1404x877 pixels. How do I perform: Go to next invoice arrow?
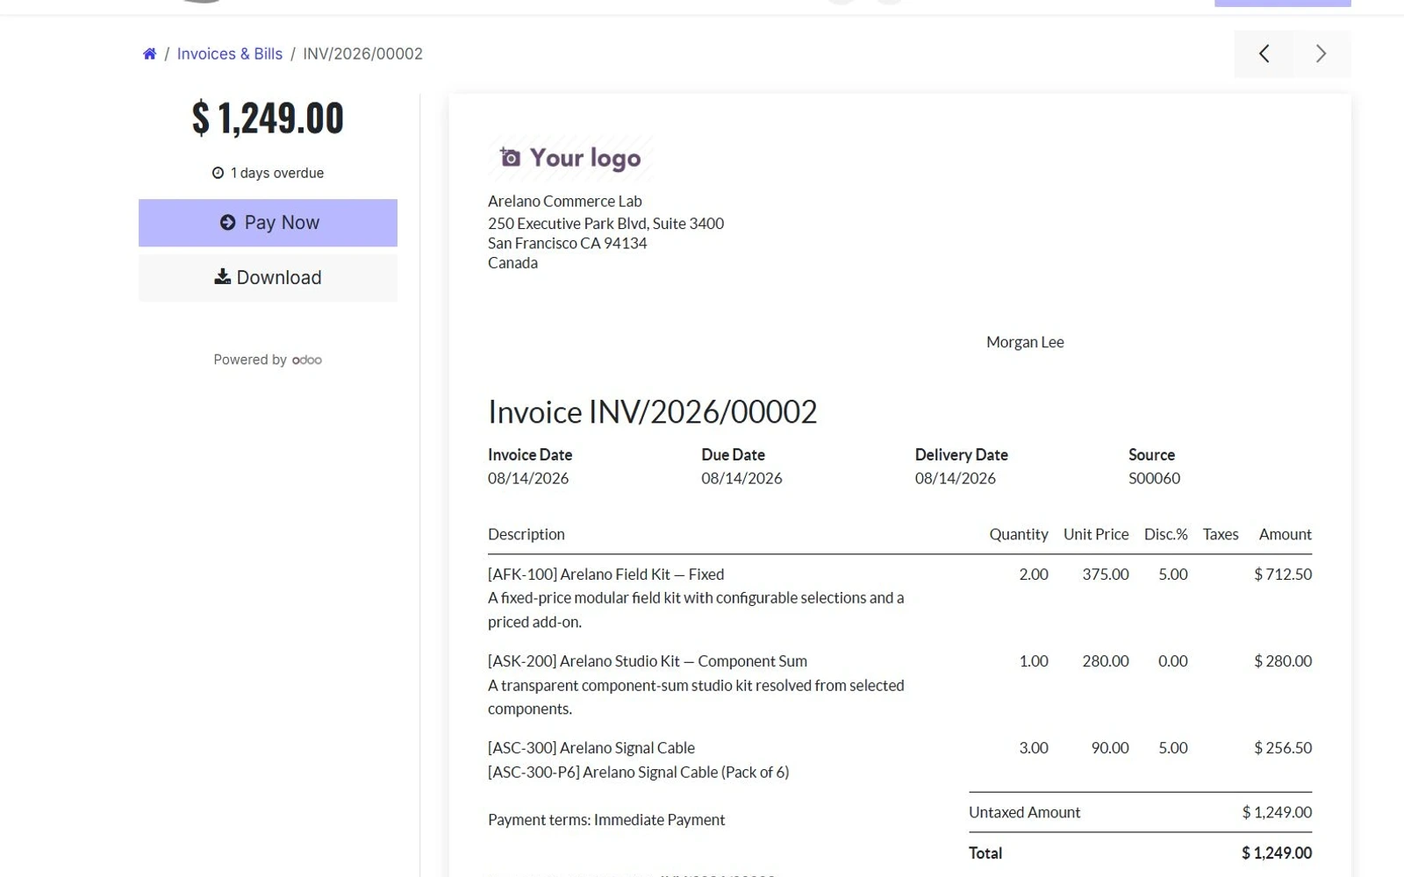click(1322, 53)
